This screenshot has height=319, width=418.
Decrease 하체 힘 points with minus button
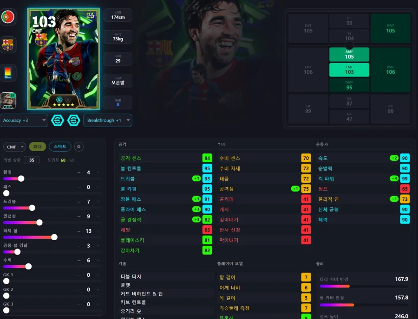(79, 231)
